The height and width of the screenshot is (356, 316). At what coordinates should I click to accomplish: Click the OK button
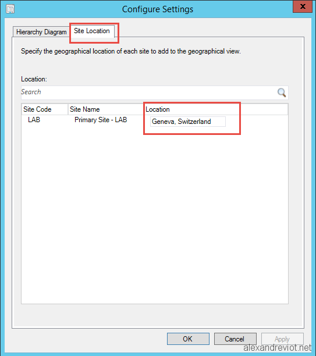pos(188,339)
